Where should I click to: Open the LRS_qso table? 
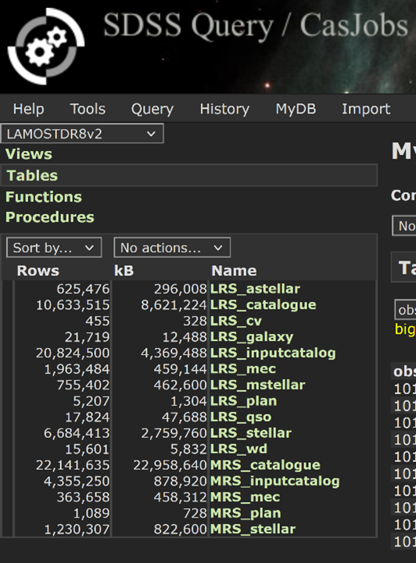[x=241, y=417]
